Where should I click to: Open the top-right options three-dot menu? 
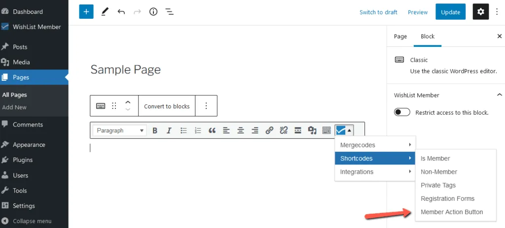[497, 12]
